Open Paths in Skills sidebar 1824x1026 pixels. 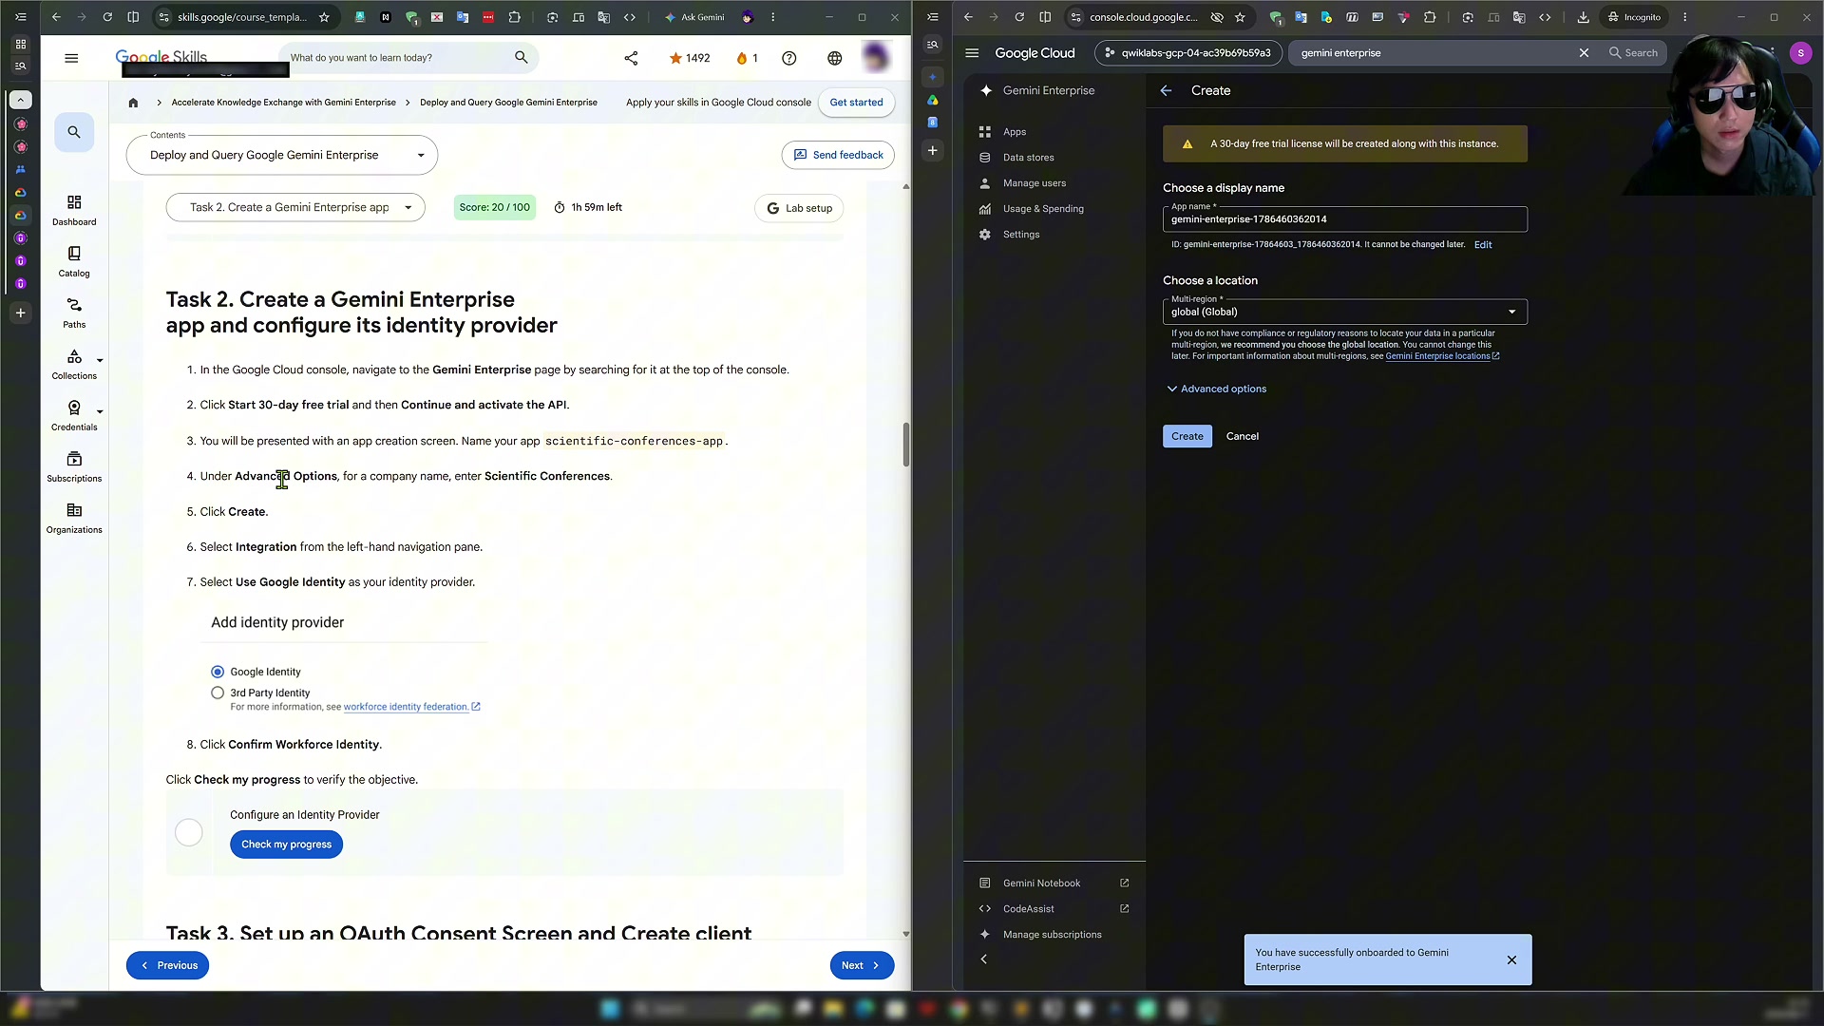(74, 313)
